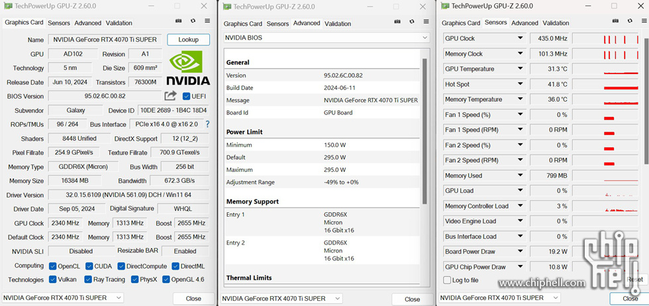Click GPU Temperature value 31.3 °C
Screen dimensions: 649x306
point(550,69)
